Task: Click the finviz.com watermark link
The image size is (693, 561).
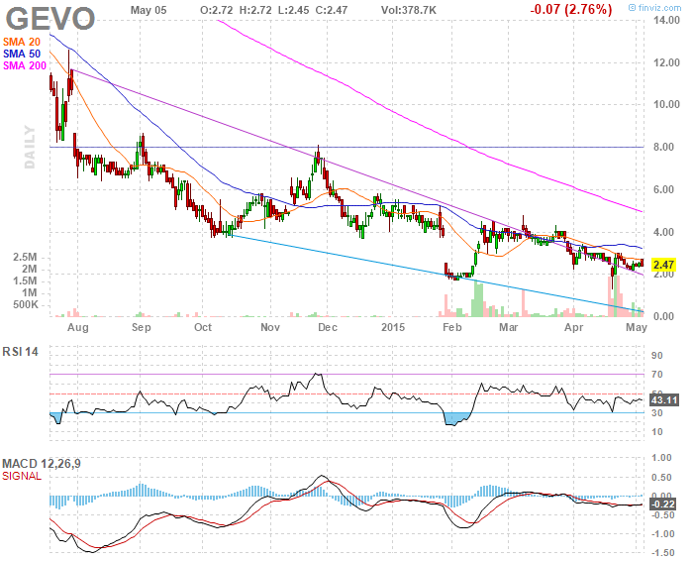Action: pyautogui.click(x=655, y=8)
